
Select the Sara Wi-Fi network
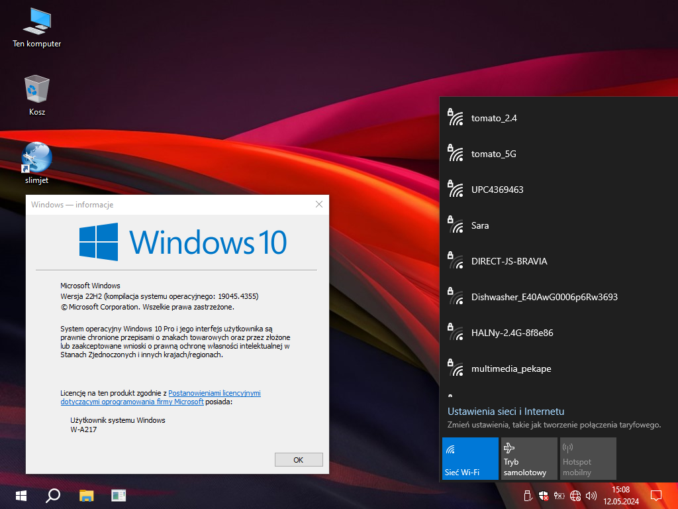point(480,226)
